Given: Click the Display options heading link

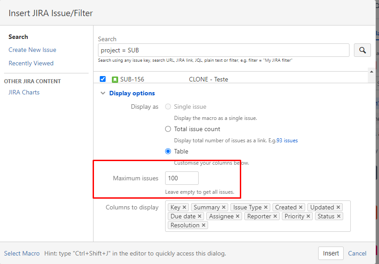Looking at the screenshot, I should (132, 93).
